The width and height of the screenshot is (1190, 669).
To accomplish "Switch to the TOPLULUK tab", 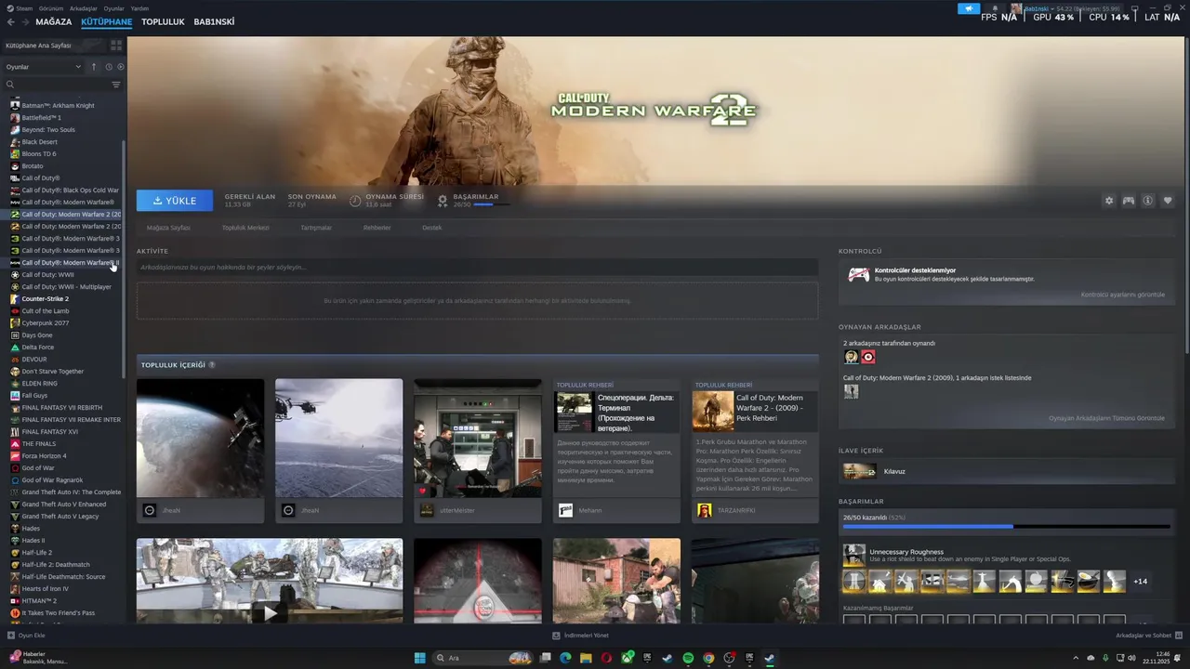I will tap(163, 21).
